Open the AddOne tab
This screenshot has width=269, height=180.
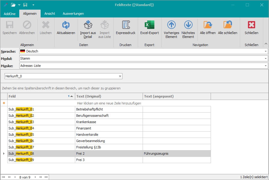[x=10, y=14]
